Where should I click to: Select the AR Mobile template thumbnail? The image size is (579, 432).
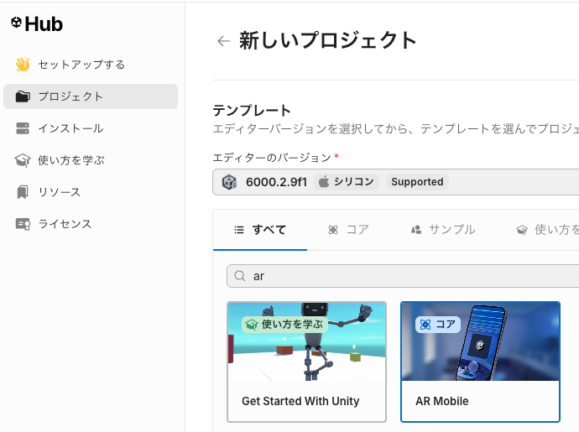point(481,341)
